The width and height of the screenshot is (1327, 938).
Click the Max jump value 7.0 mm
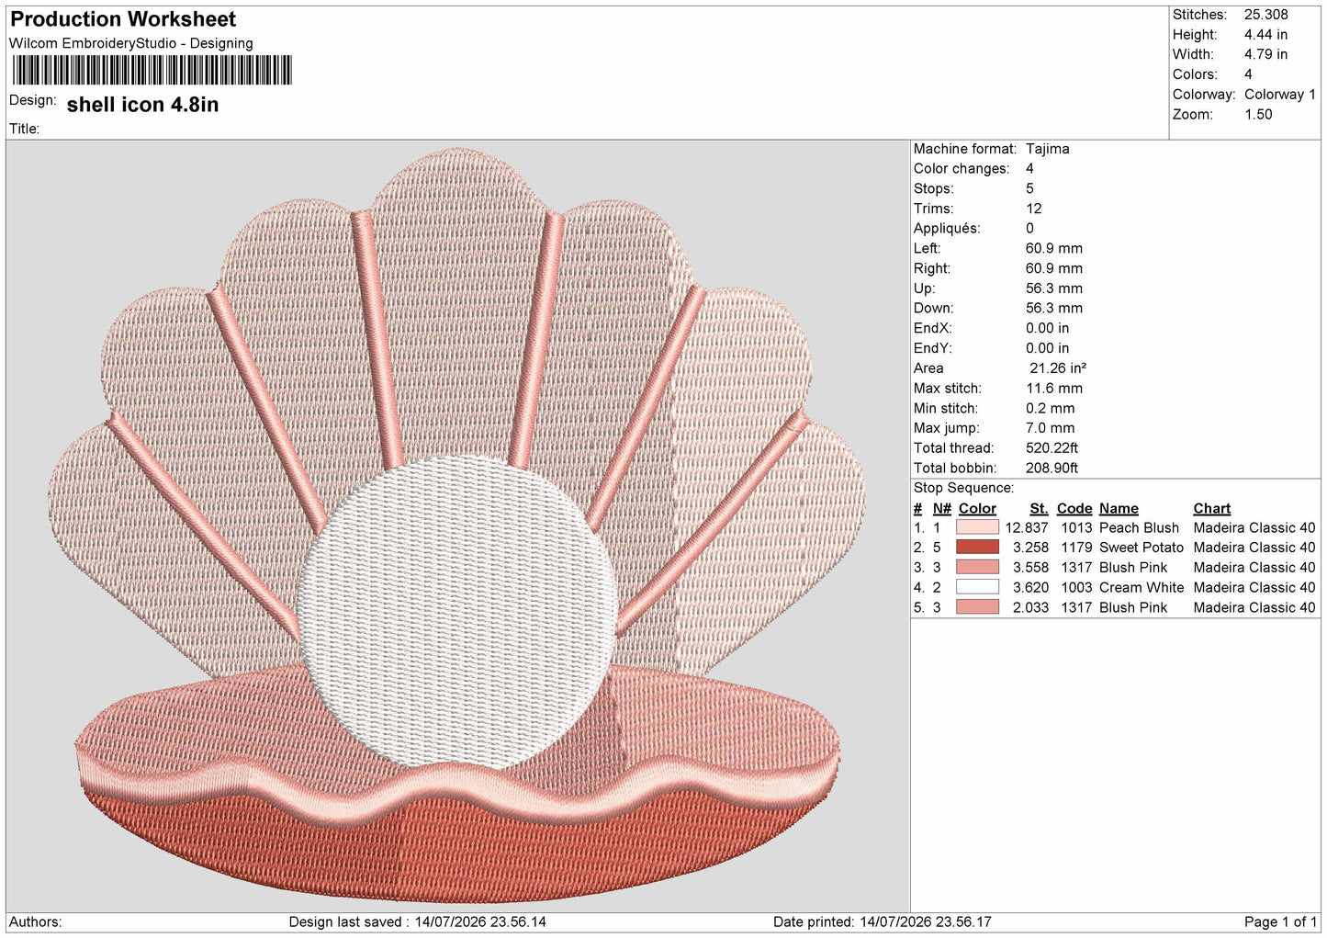pos(1051,428)
